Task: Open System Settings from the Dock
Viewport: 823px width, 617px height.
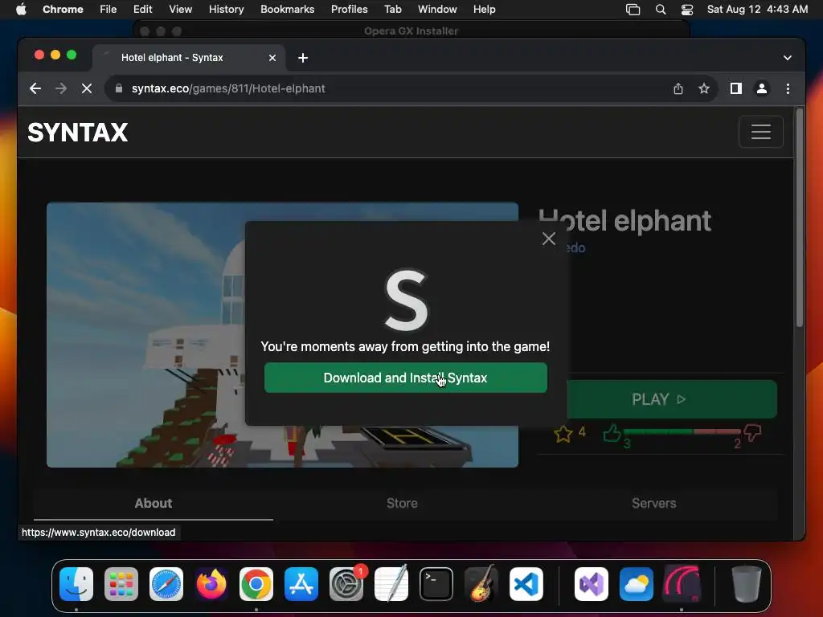Action: (346, 584)
